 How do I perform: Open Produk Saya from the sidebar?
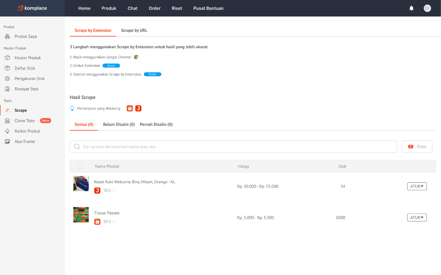(26, 36)
